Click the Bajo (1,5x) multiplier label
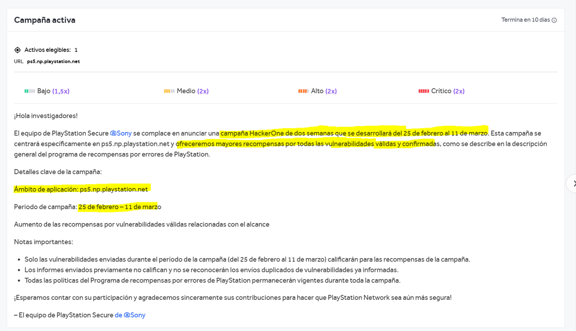Image resolution: width=576 pixels, height=331 pixels. pyautogui.click(x=53, y=91)
